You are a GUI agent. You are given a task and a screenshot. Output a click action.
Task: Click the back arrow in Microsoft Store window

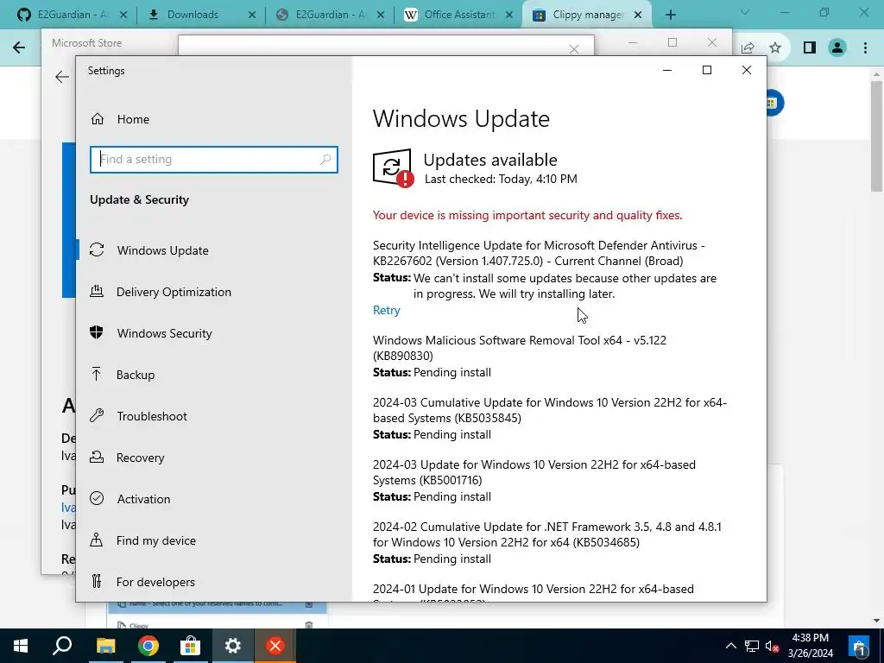point(62,77)
